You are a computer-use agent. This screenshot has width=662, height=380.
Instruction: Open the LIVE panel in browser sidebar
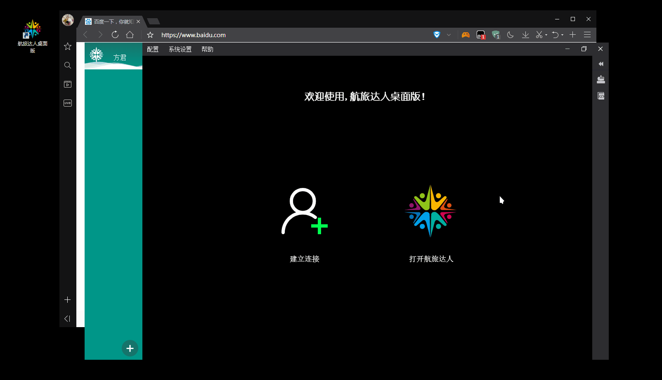[68, 103]
